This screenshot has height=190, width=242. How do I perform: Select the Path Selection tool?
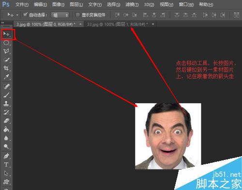6,173
